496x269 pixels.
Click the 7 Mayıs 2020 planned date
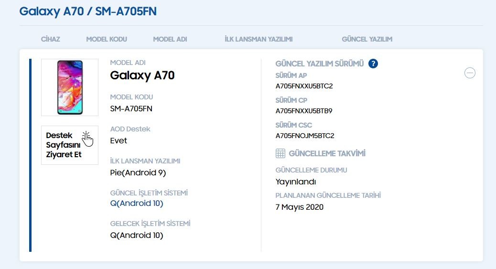coord(300,207)
